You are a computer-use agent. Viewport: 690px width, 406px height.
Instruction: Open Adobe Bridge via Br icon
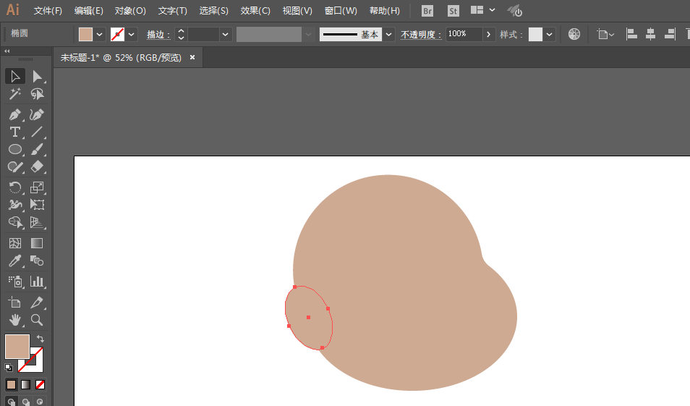click(x=427, y=11)
